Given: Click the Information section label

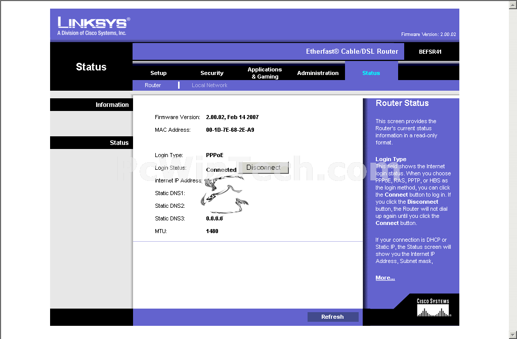Looking at the screenshot, I should (112, 105).
